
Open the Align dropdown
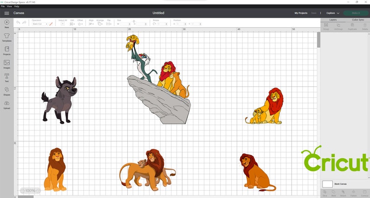click(x=91, y=24)
